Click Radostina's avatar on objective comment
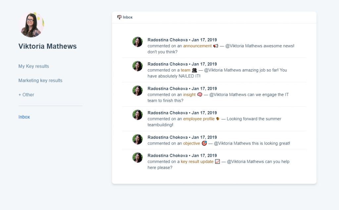The image size is (339, 210). pyautogui.click(x=137, y=139)
